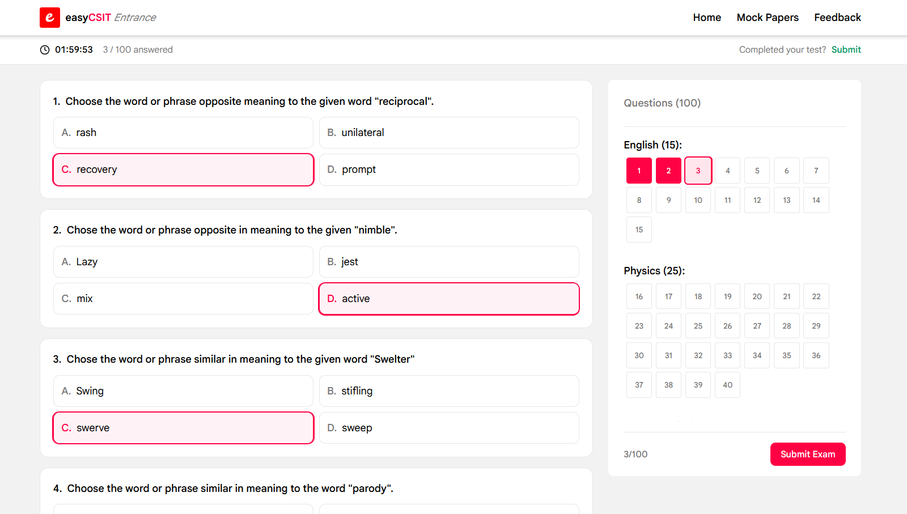Go to question 10 in navigator
The height and width of the screenshot is (514, 907).
(698, 200)
